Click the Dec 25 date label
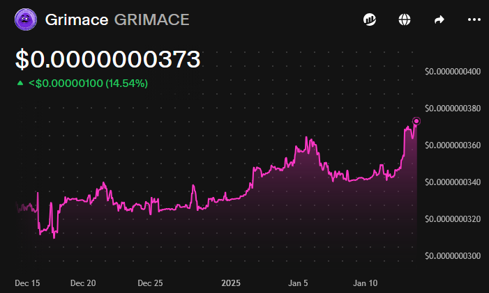This screenshot has height=293, width=489. (x=150, y=283)
